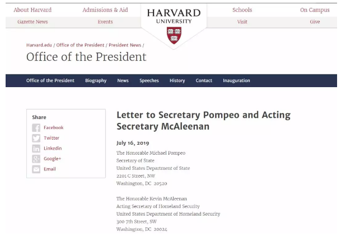Click the Give link
The width and height of the screenshot is (341, 243).
coord(315,22)
